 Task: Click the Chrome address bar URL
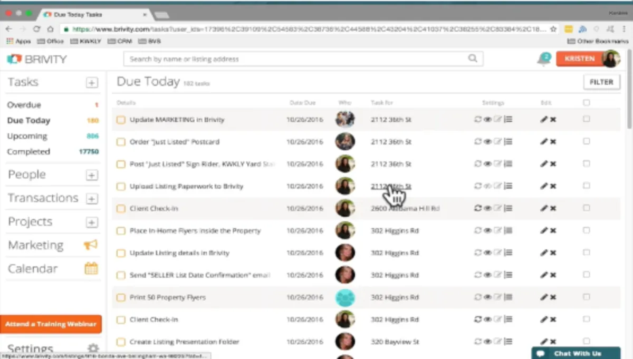click(309, 29)
